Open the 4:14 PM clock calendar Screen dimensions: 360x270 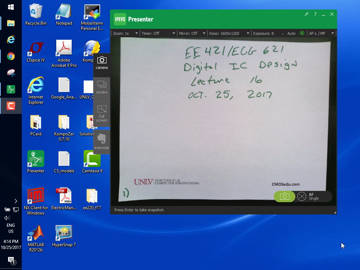(11, 244)
